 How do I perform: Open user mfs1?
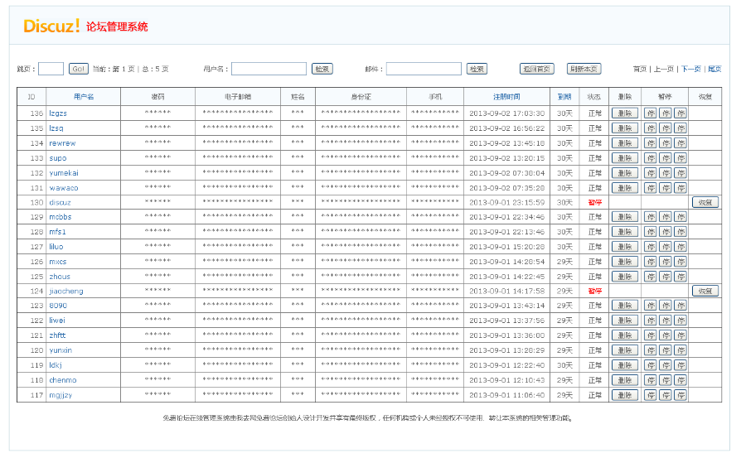click(x=57, y=232)
